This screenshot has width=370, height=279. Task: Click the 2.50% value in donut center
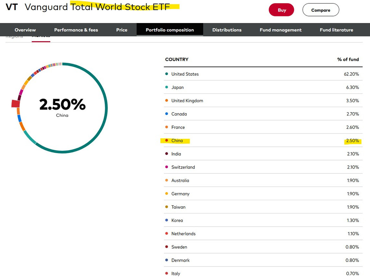point(62,105)
